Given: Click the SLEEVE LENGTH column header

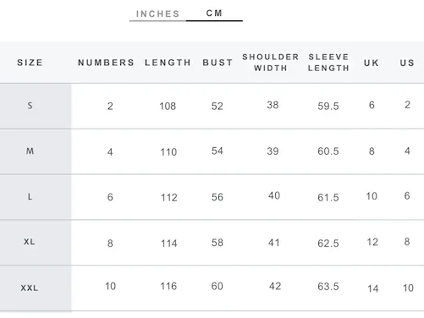Looking at the screenshot, I should click(x=328, y=63).
